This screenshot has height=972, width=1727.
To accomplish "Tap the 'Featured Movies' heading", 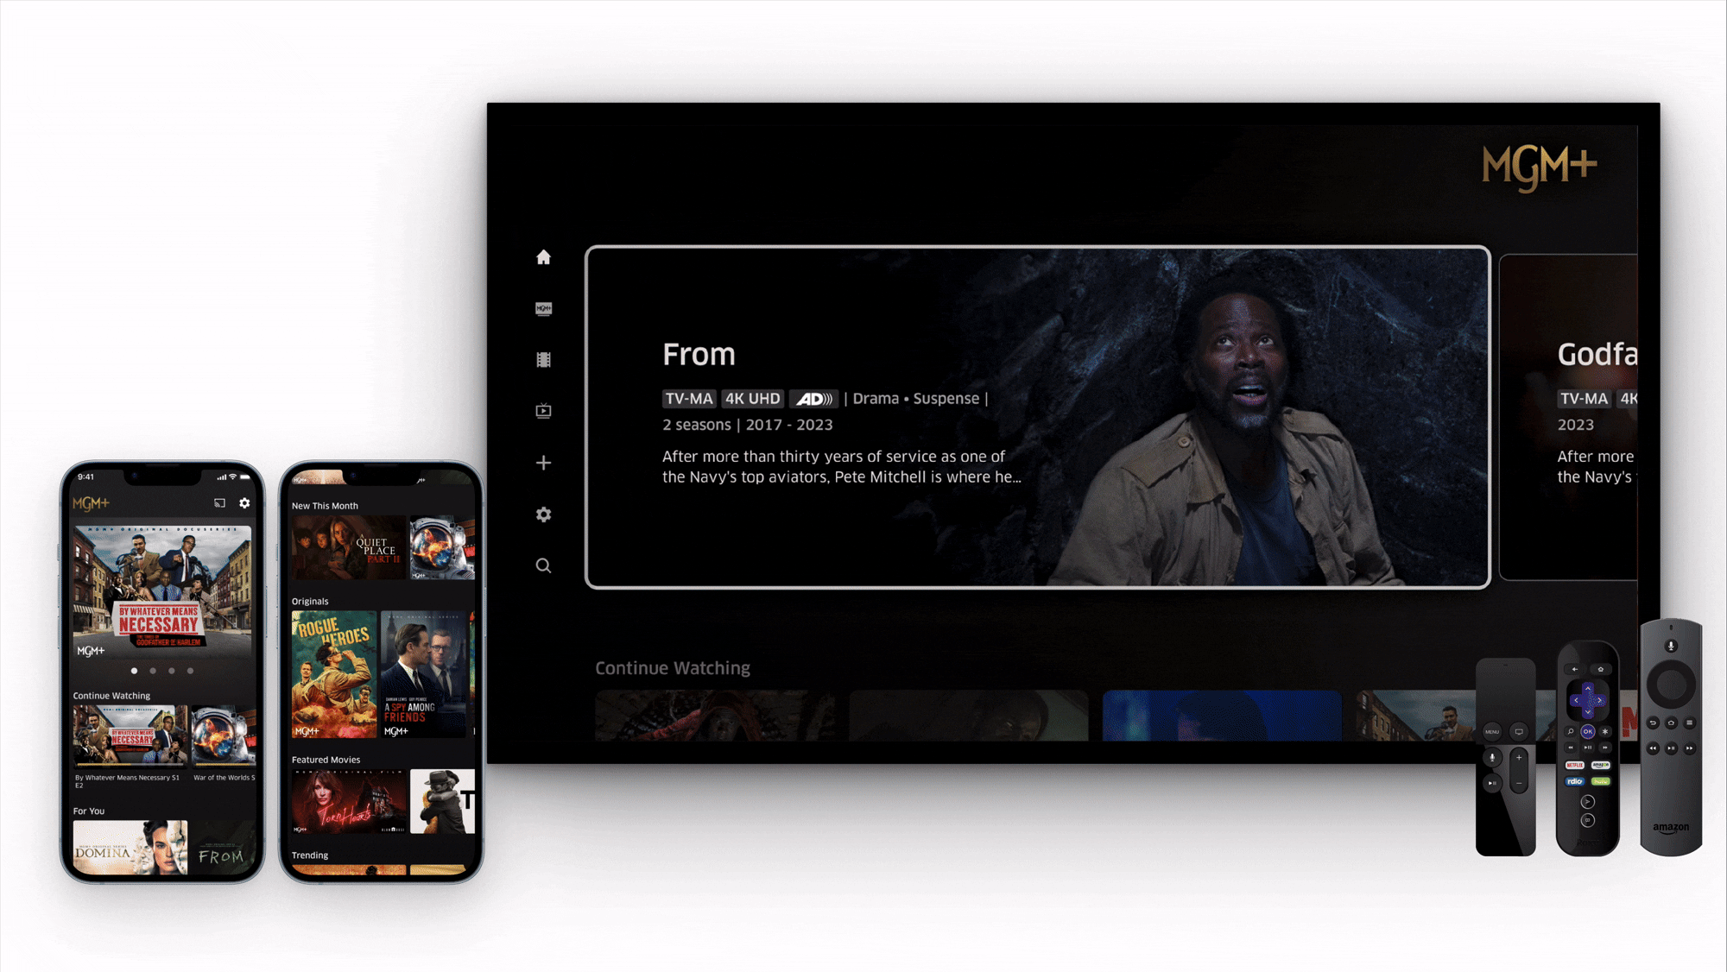I will tap(326, 760).
